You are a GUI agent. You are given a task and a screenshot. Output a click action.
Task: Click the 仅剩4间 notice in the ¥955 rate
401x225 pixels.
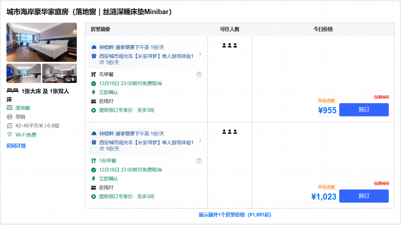tap(381, 97)
